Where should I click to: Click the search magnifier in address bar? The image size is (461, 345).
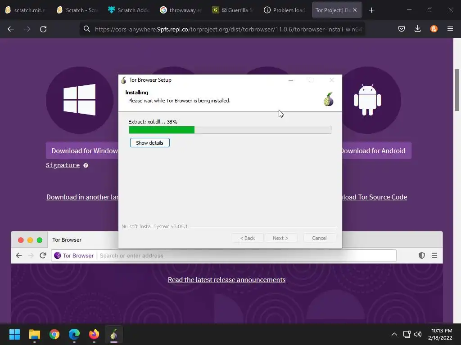(87, 29)
